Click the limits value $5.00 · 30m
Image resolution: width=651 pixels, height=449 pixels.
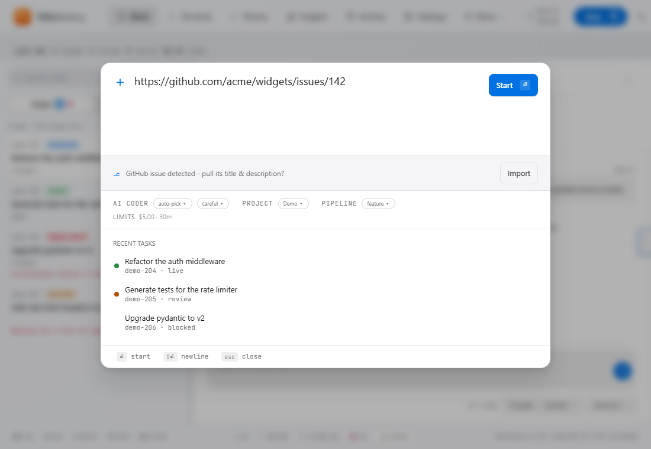click(x=155, y=217)
